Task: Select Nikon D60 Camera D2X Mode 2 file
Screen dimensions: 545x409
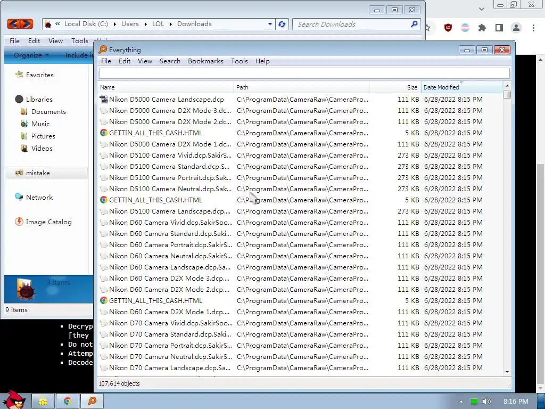Action: [x=169, y=289]
